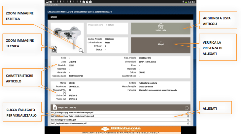Click the GROHE S.p.a. producer value
The height and width of the screenshot is (134, 241).
pos(74,87)
